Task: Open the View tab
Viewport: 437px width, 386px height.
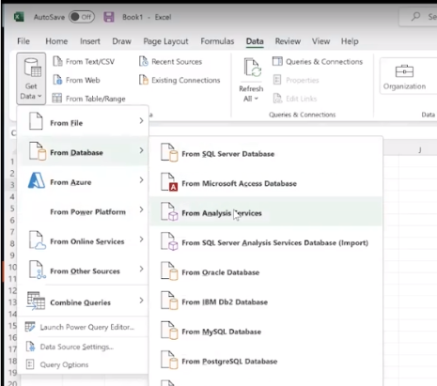Action: pos(320,41)
